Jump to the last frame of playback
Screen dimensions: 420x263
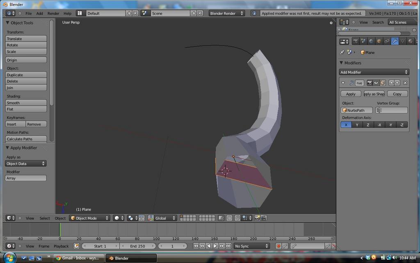pyautogui.click(x=228, y=246)
